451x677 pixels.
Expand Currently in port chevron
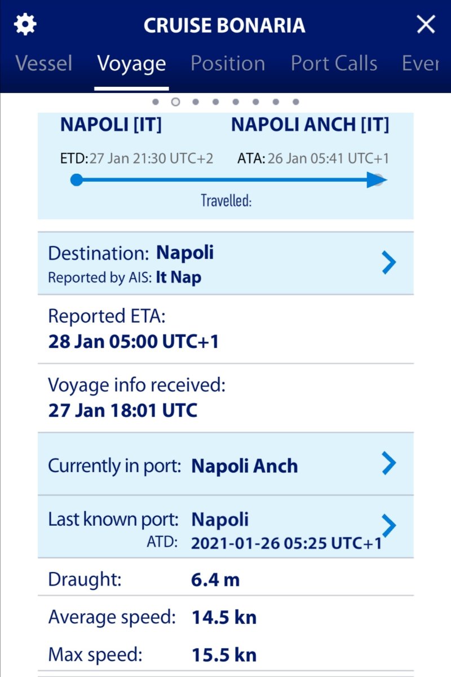point(389,464)
